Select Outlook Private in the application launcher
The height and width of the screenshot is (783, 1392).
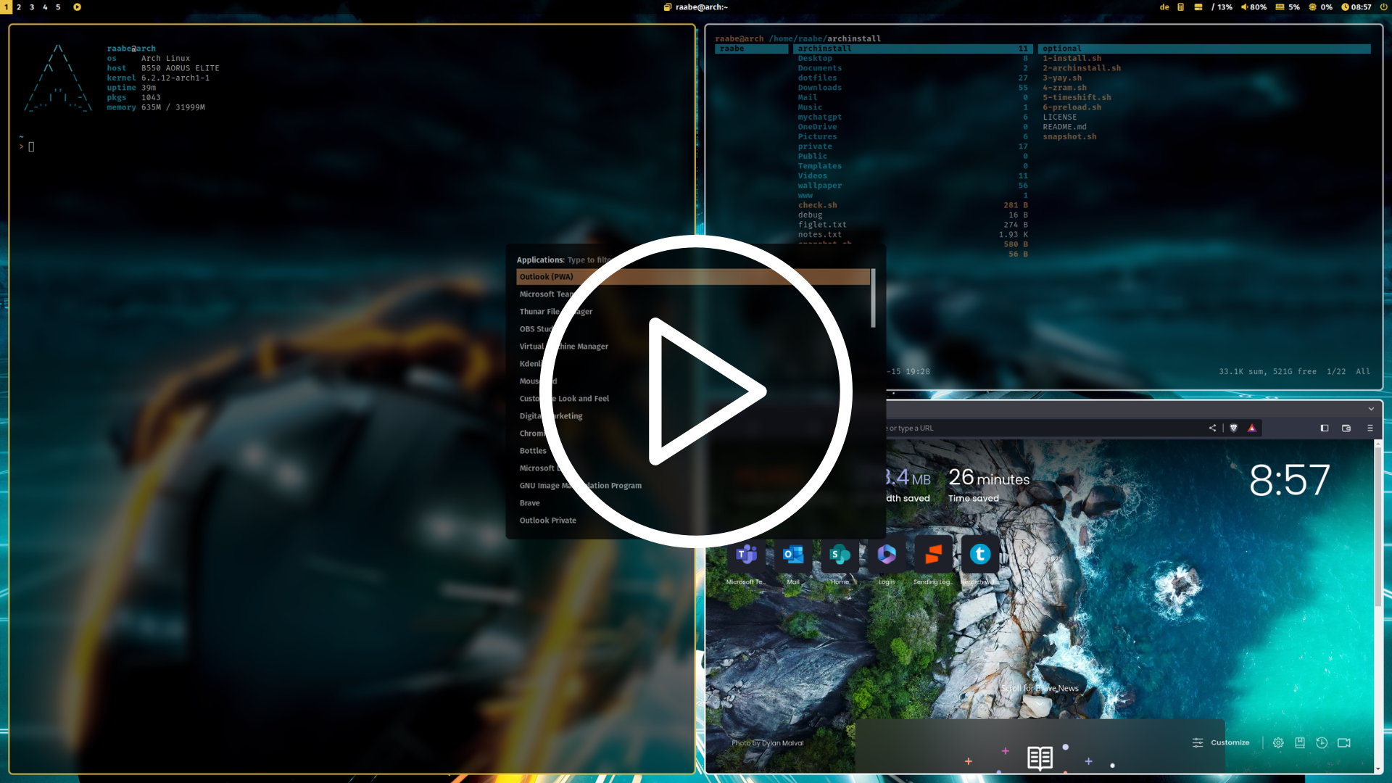548,521
